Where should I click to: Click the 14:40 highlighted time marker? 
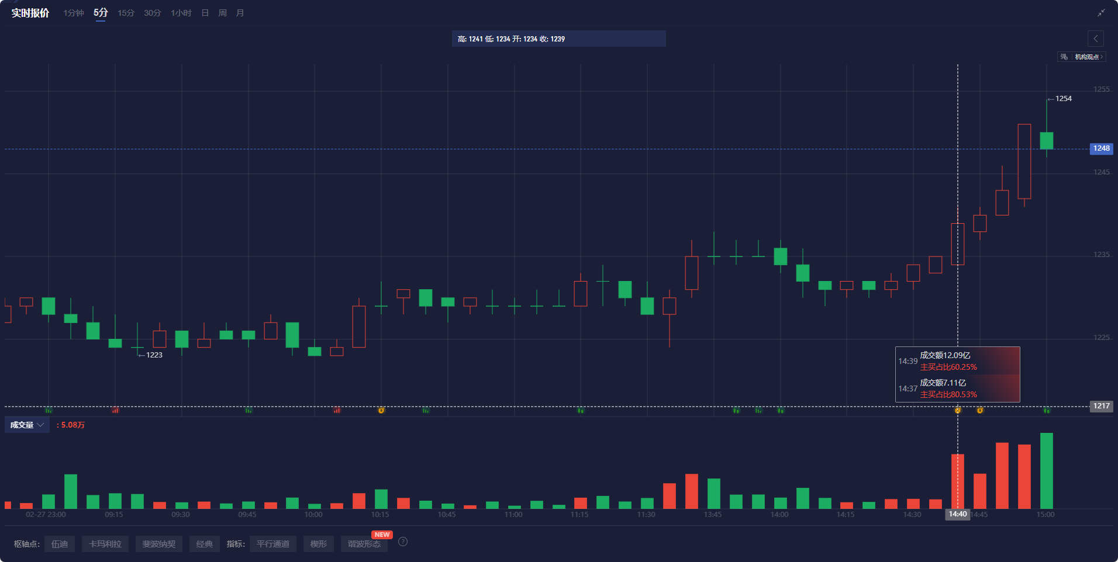click(957, 515)
